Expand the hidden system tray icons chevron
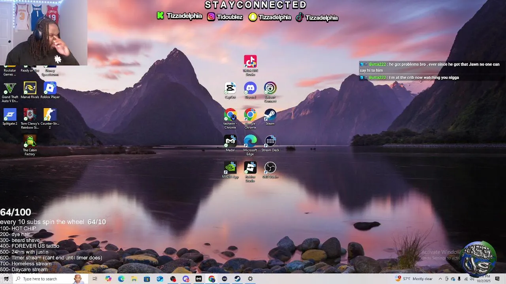Image resolution: width=506 pixels, height=284 pixels. (x=440, y=279)
